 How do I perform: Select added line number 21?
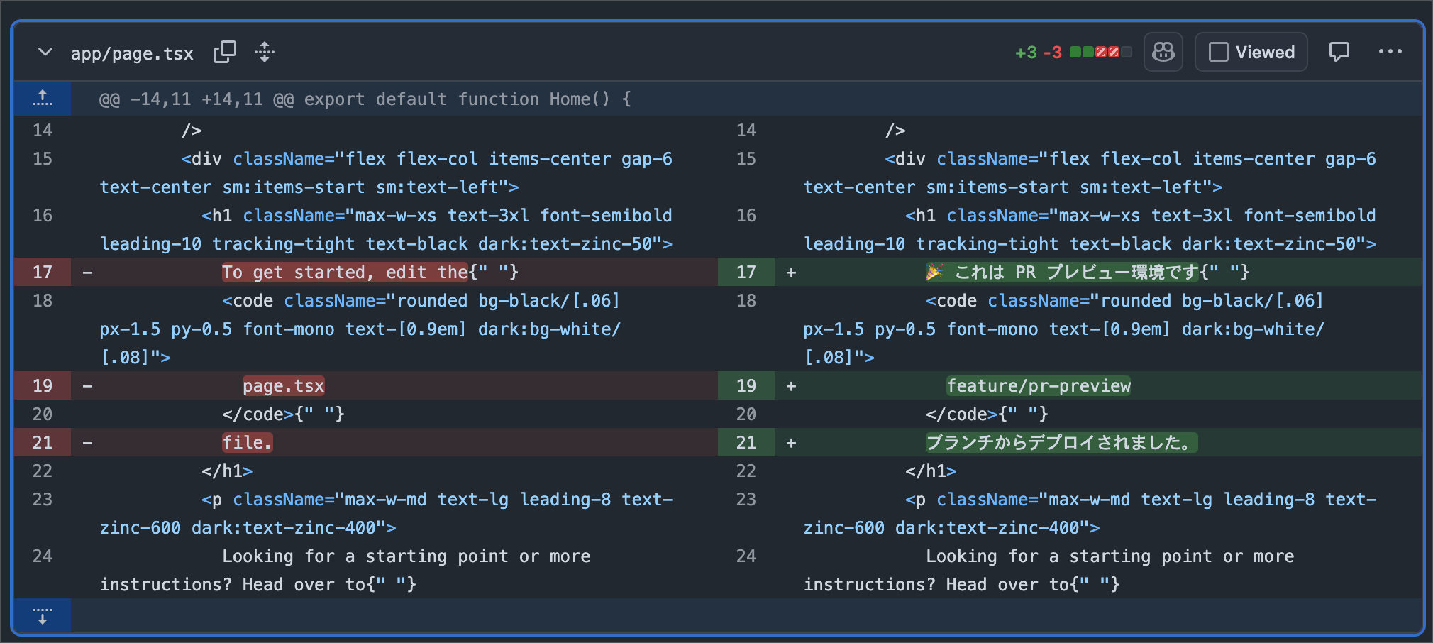(x=746, y=442)
